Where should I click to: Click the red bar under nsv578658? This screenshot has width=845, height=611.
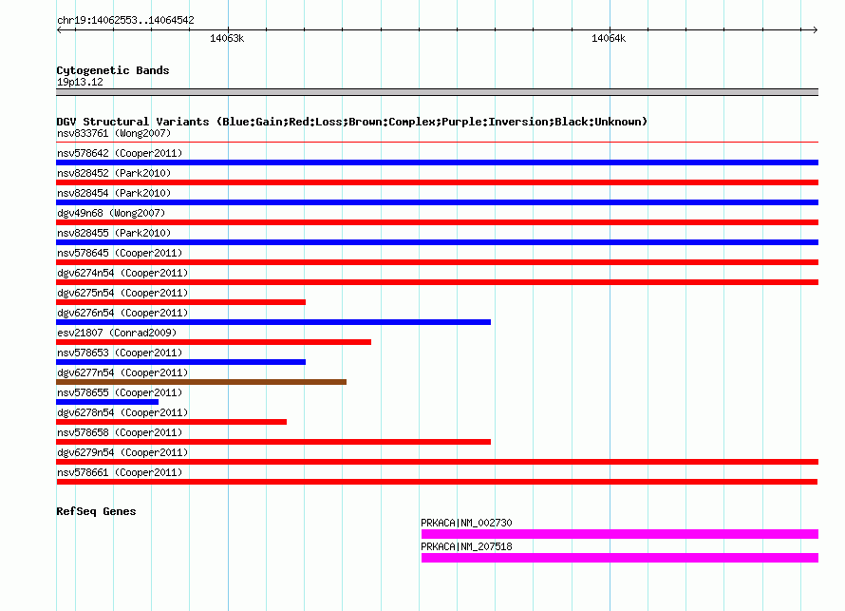(x=273, y=442)
